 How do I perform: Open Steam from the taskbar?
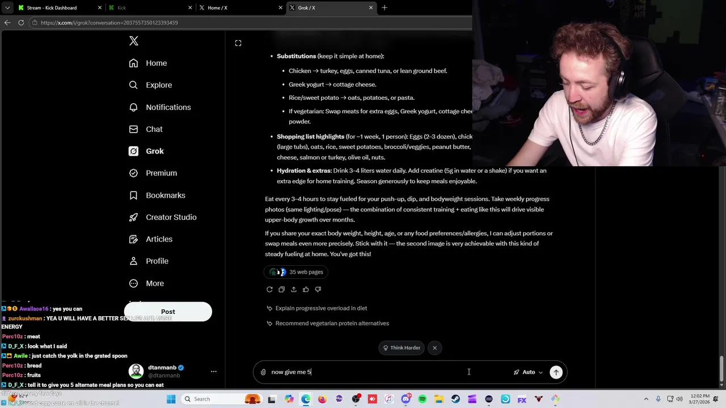pyautogui.click(x=455, y=399)
